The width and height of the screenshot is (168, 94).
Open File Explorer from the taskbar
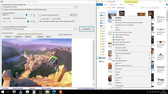click(x=47, y=92)
